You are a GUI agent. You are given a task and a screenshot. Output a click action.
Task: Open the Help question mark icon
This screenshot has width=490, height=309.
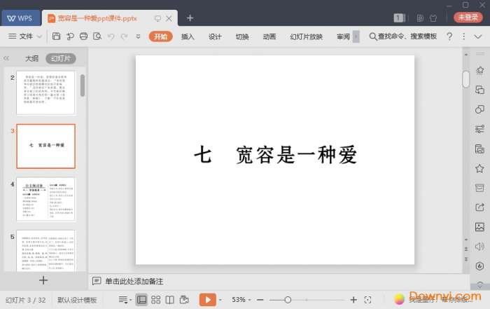click(449, 36)
